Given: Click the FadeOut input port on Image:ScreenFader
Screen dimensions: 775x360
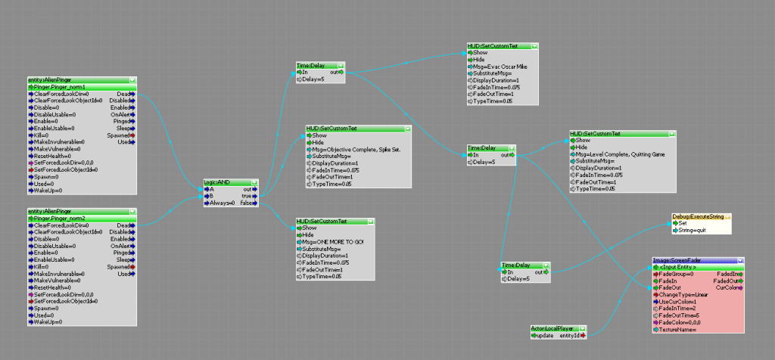Looking at the screenshot, I should click(x=655, y=287).
